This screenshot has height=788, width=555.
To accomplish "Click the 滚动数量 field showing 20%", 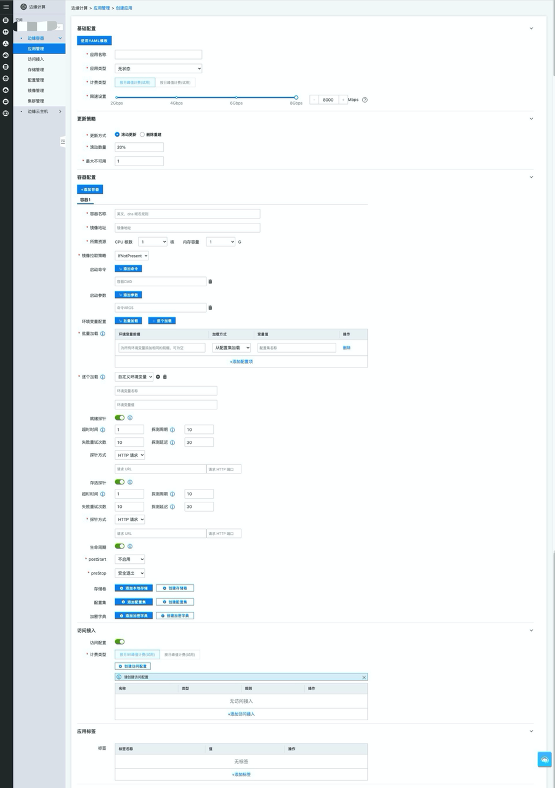I will (139, 147).
